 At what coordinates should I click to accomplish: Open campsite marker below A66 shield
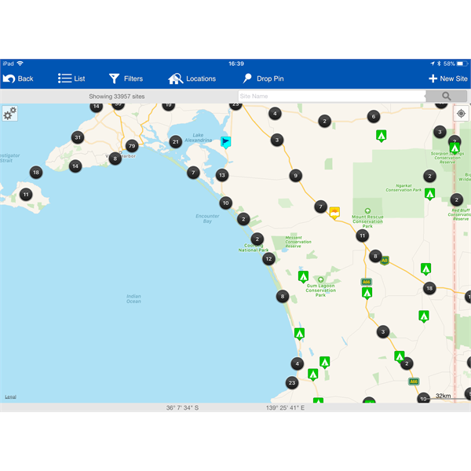click(x=367, y=293)
